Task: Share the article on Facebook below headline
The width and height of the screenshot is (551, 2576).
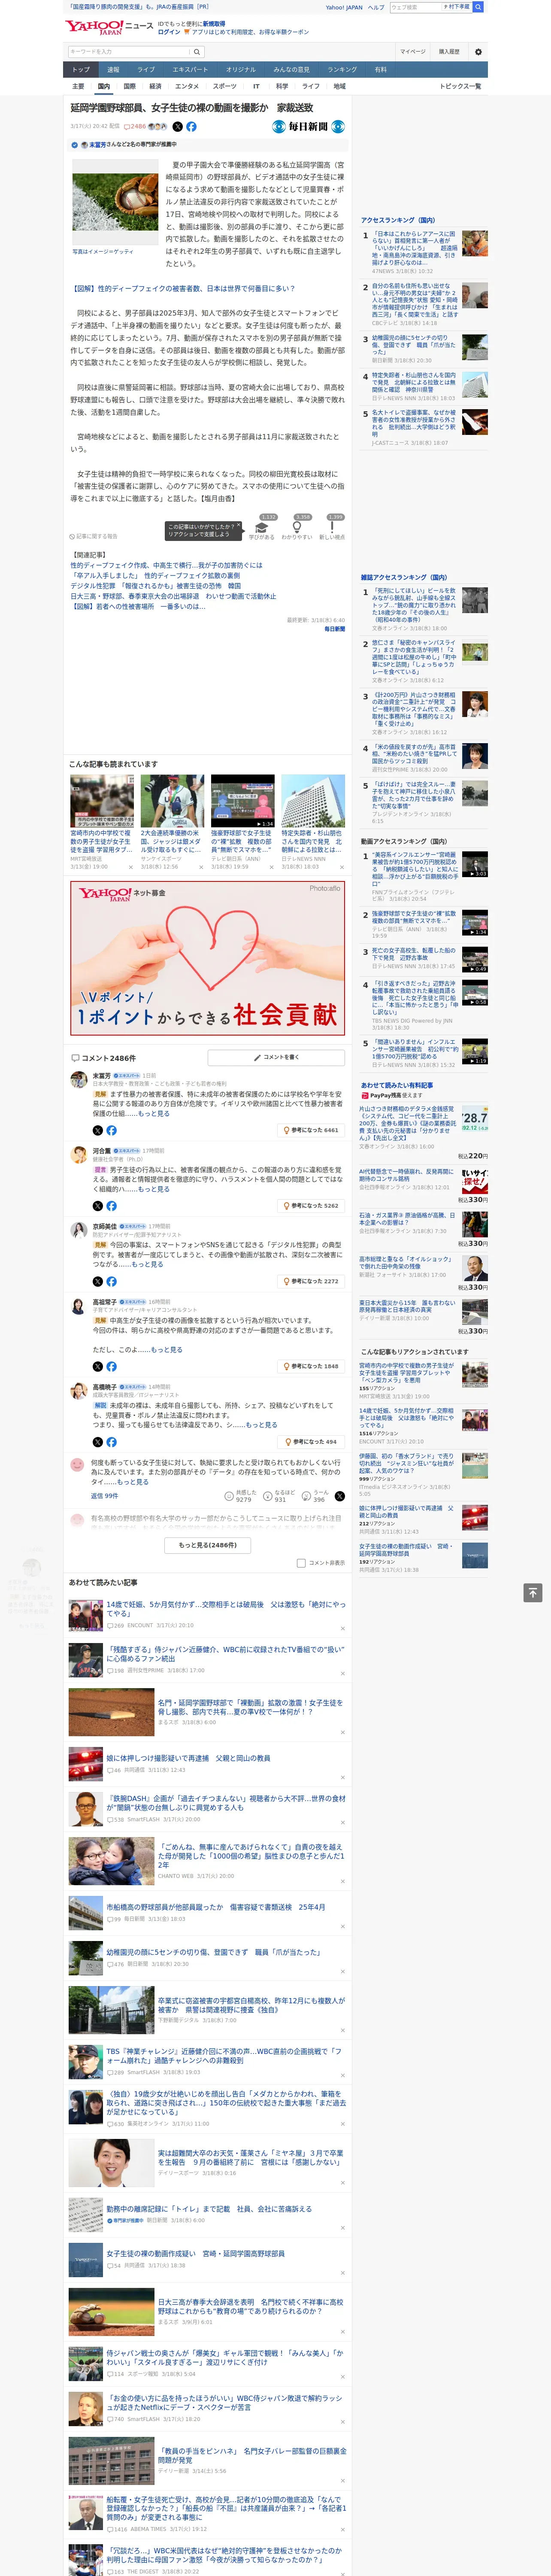Action: [x=191, y=127]
